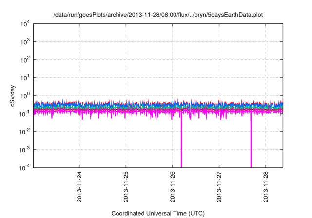Click the 10^0 y-axis tick label
312x218 pixels.
(x=24, y=96)
